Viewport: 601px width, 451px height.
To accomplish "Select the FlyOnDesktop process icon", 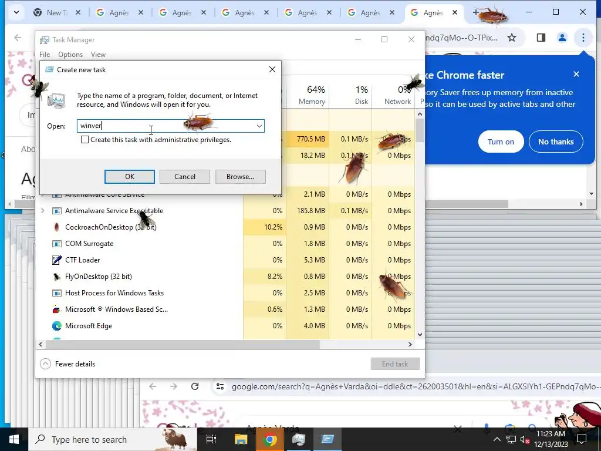I will 57,277.
